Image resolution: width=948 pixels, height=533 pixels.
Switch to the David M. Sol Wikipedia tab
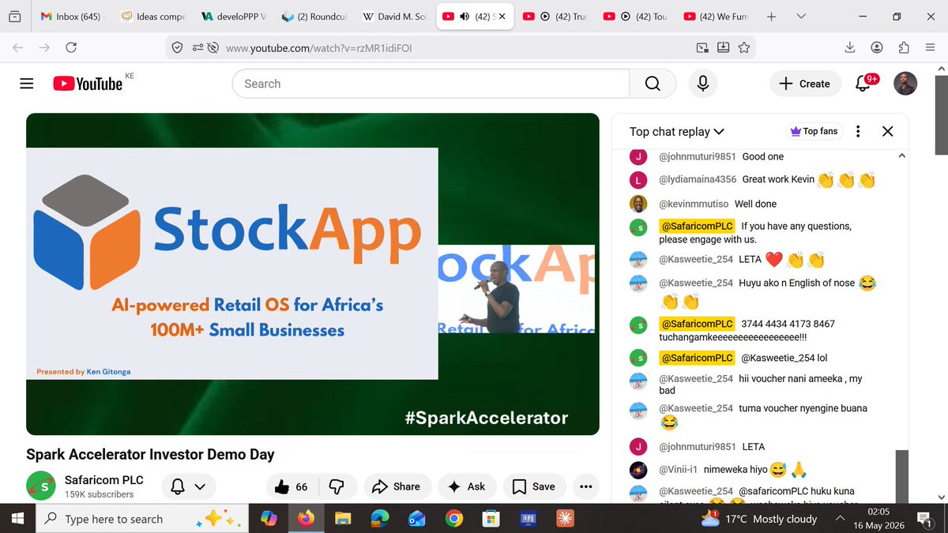tap(394, 17)
